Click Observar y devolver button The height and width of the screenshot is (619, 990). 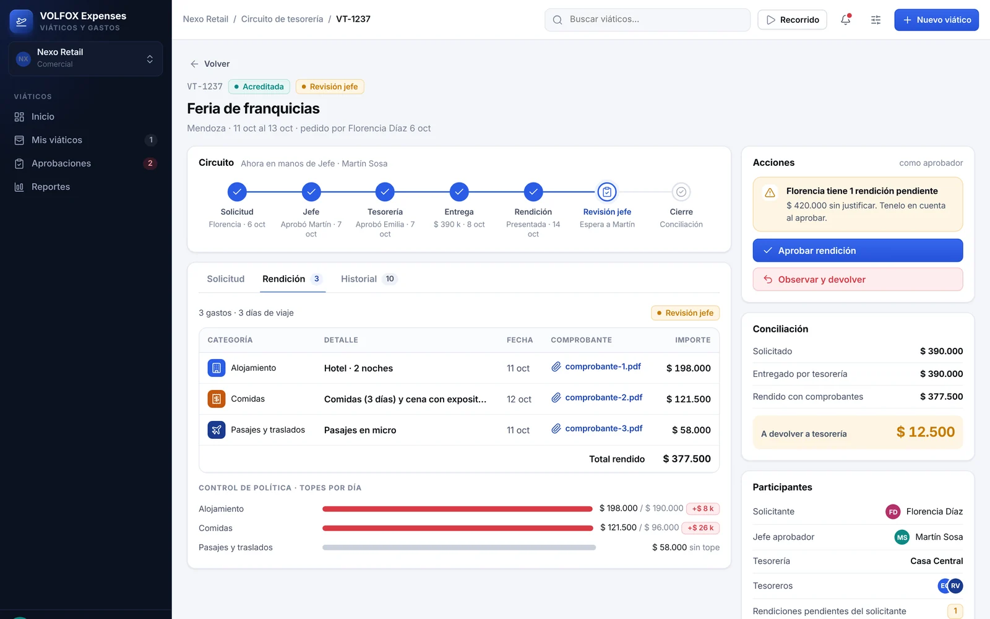(x=858, y=280)
